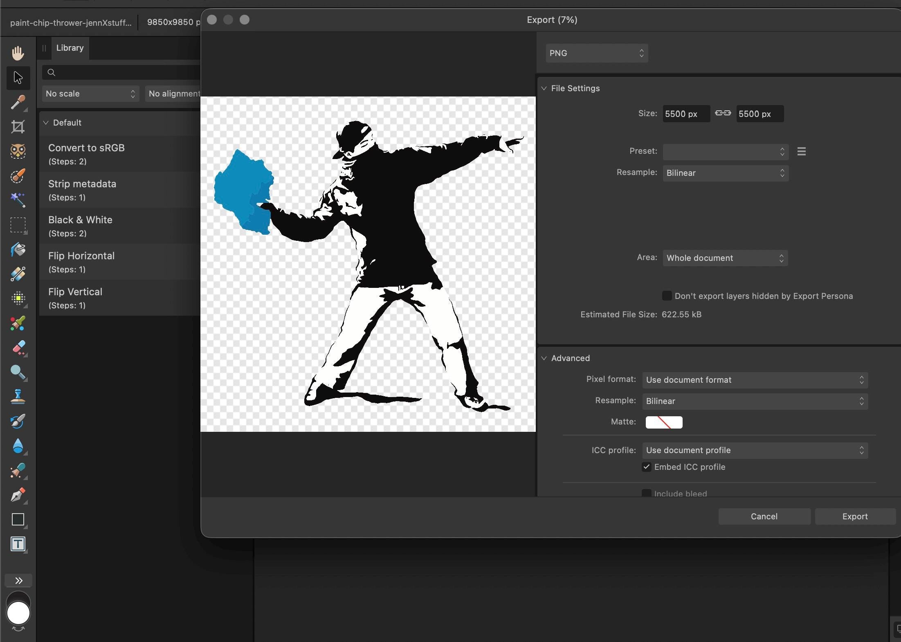Select the pixel grid tool

pos(18,299)
